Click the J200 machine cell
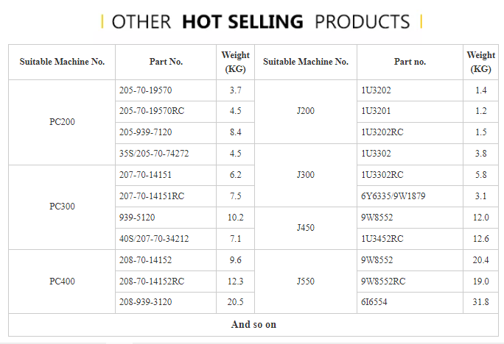This screenshot has height=344, width=504. click(305, 111)
